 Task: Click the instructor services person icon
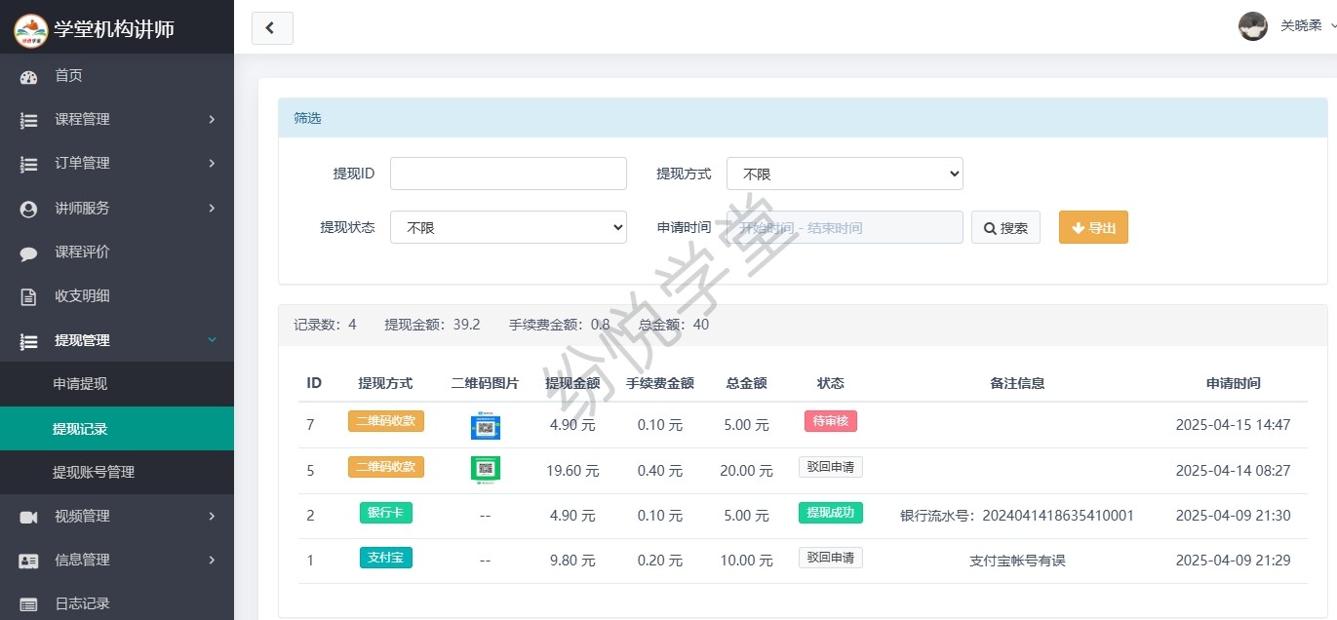[x=28, y=209]
